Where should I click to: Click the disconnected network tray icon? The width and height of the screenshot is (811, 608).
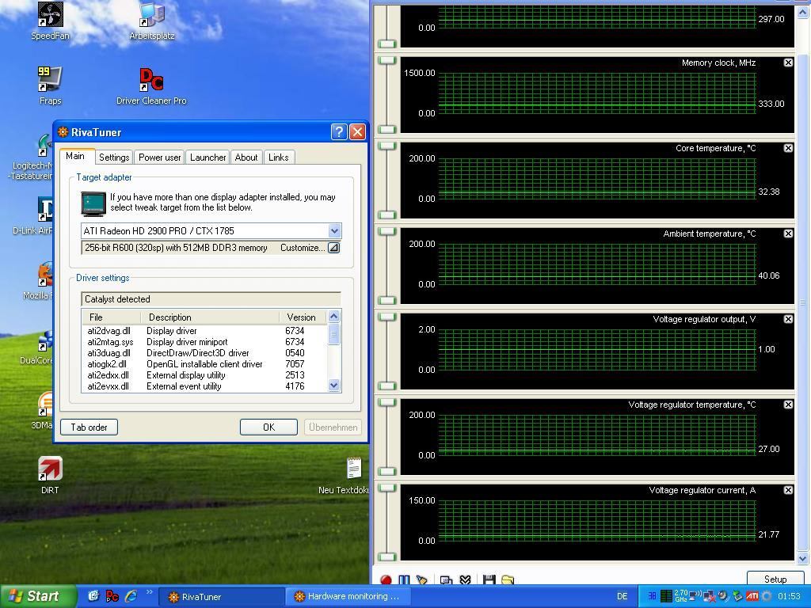(709, 597)
